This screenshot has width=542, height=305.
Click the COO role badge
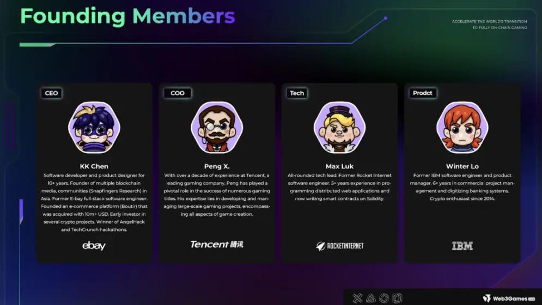(x=178, y=93)
